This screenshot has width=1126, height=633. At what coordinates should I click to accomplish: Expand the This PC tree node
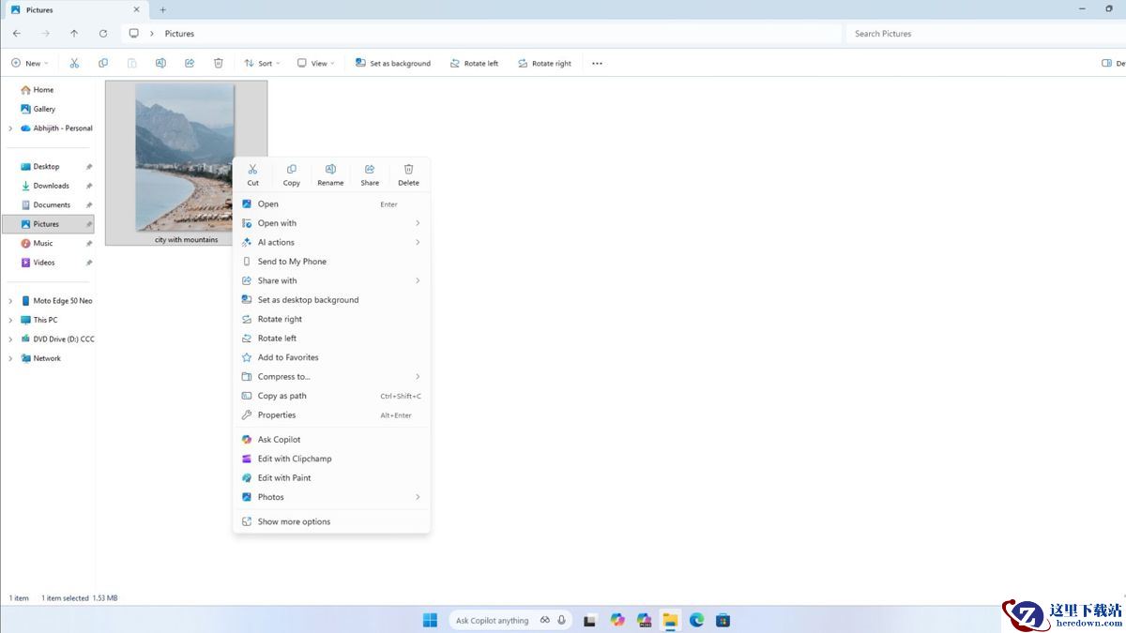pyautogui.click(x=10, y=320)
